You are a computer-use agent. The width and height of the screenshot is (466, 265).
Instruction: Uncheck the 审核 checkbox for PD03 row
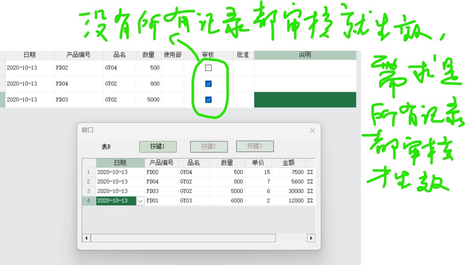[208, 100]
